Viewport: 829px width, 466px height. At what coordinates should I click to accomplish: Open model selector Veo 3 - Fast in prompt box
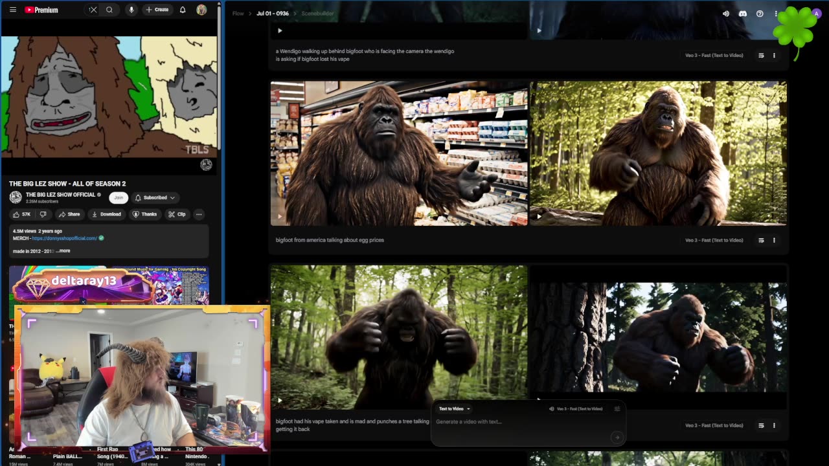pos(576,409)
